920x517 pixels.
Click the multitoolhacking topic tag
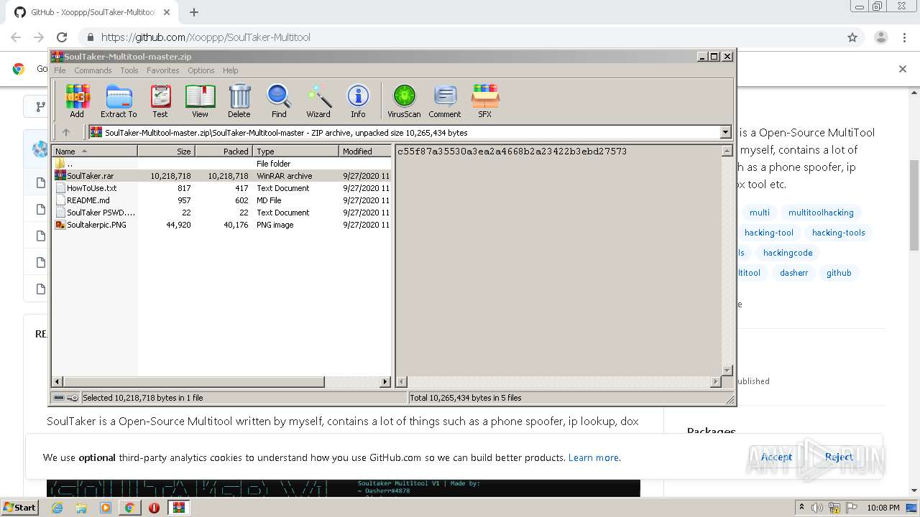[x=821, y=213]
